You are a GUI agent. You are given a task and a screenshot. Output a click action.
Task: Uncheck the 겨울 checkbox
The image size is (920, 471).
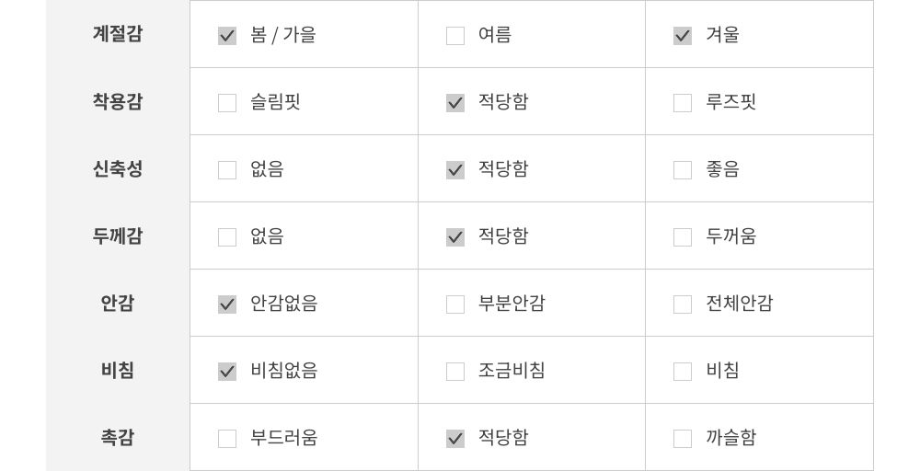point(683,36)
